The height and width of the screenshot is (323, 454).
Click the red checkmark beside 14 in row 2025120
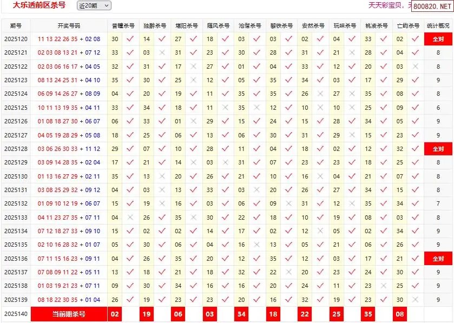(x=162, y=39)
